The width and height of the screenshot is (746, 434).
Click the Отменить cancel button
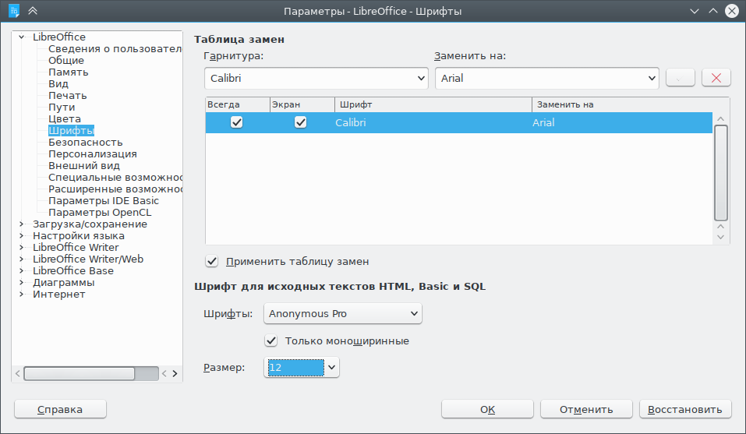[x=586, y=409]
